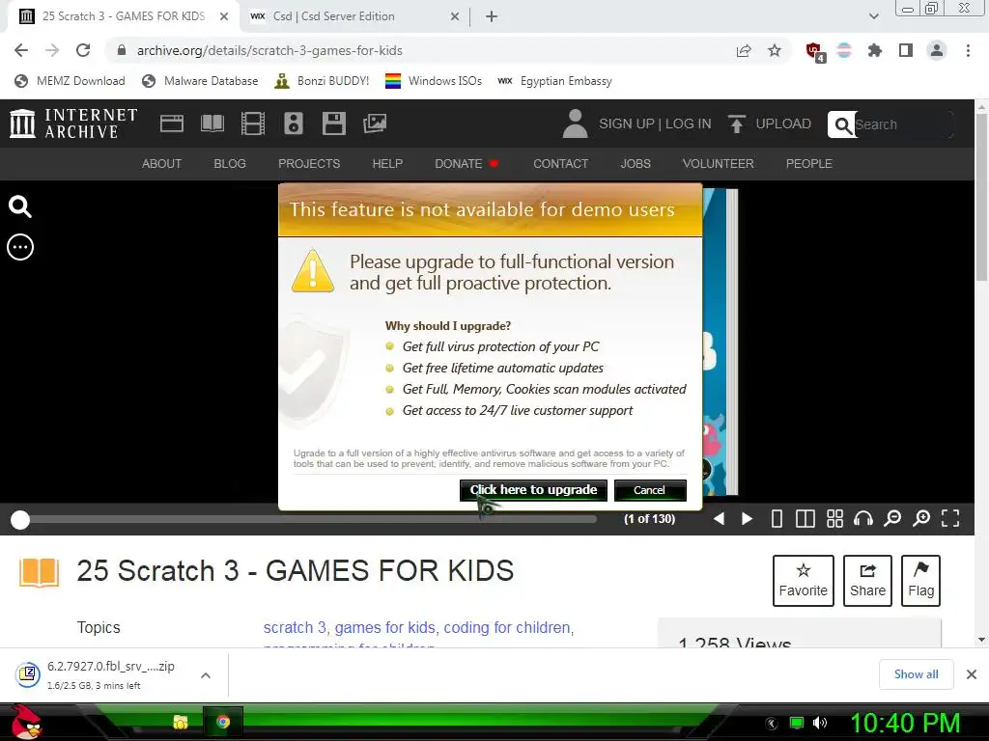Switch to one-page view
Image resolution: width=989 pixels, height=741 pixels.
click(x=777, y=518)
